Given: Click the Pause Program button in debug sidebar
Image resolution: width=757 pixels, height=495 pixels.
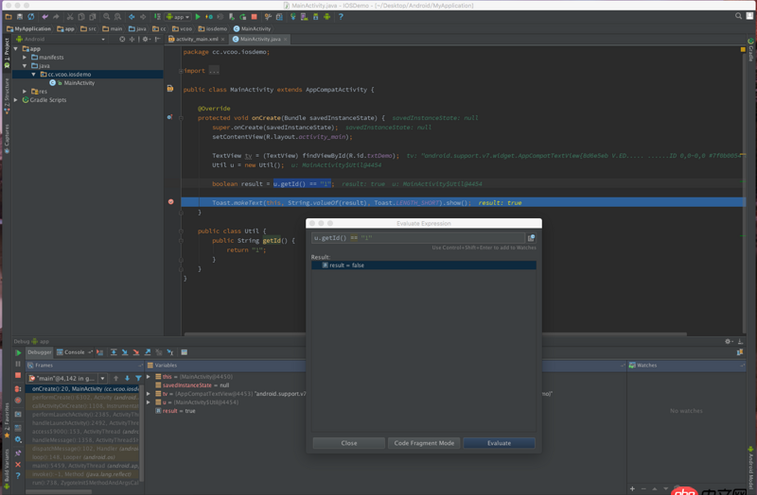Looking at the screenshot, I should click(18, 365).
